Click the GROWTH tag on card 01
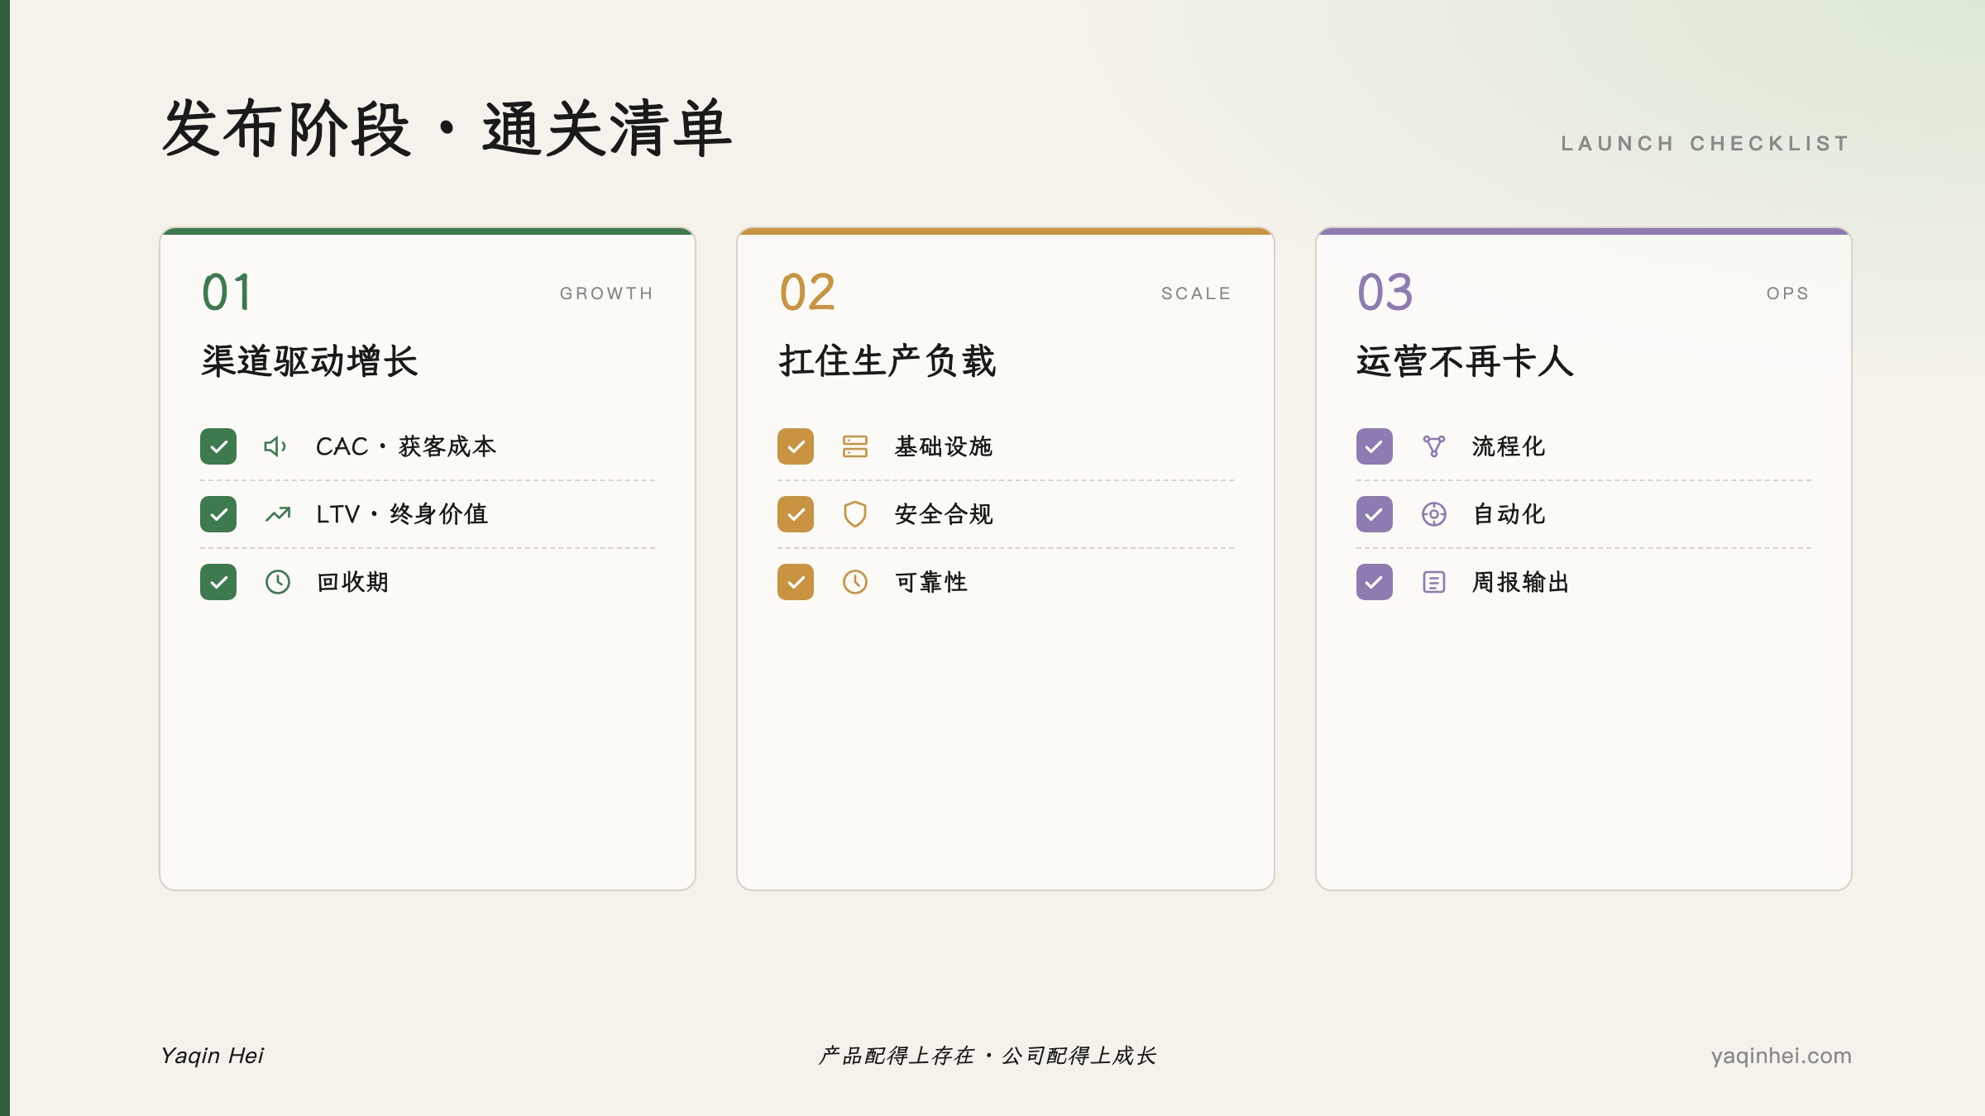The width and height of the screenshot is (1985, 1116). 606,293
